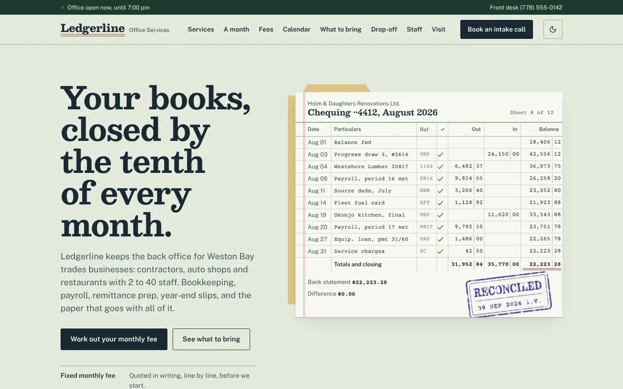Click the checkmark on the Aug 03 row
The width and height of the screenshot is (623, 389).
pos(440,155)
